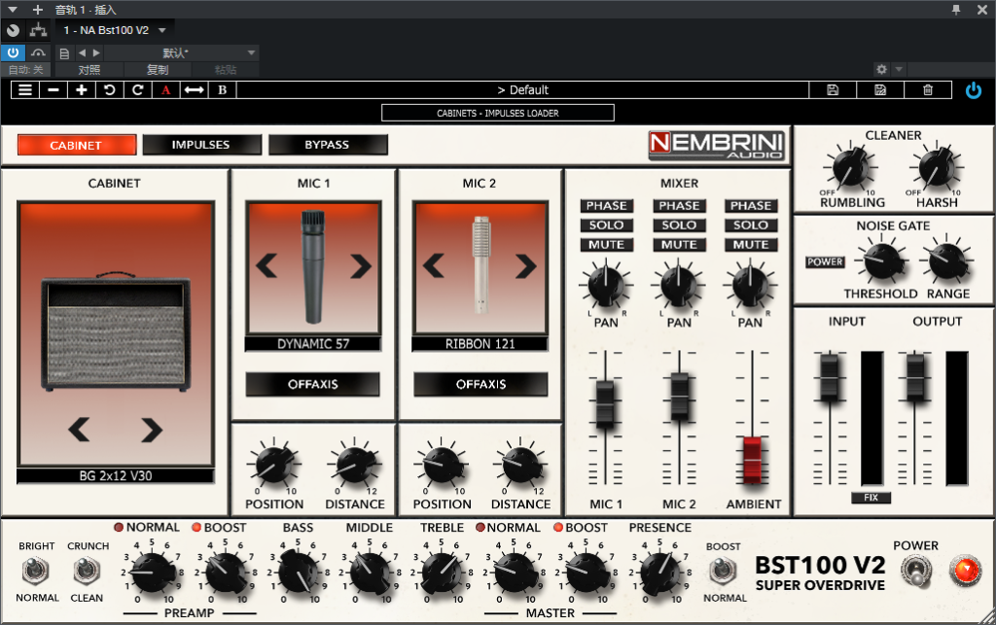
Task: Click the 复制 copy menu item
Action: point(158,70)
